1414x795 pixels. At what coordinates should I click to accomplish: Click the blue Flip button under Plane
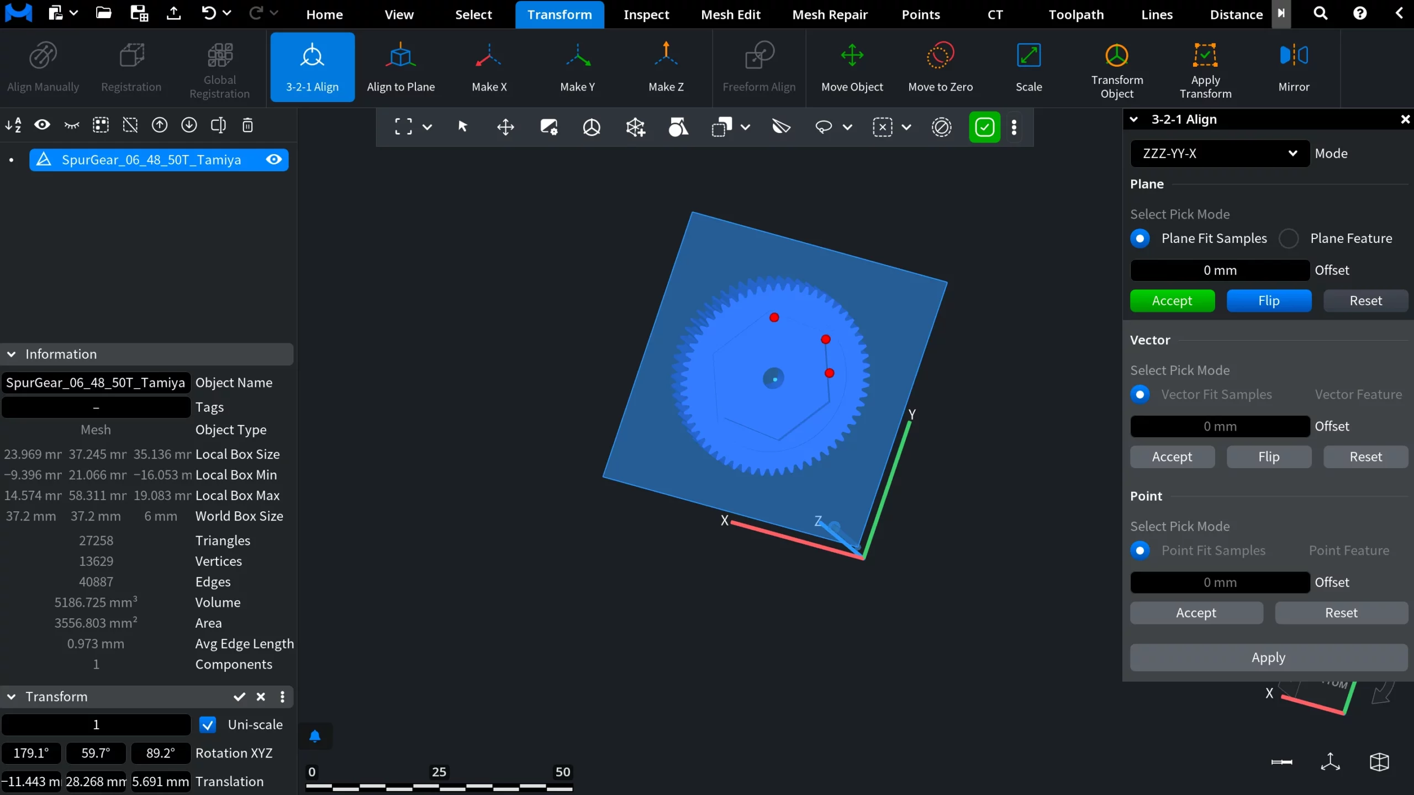pos(1269,301)
